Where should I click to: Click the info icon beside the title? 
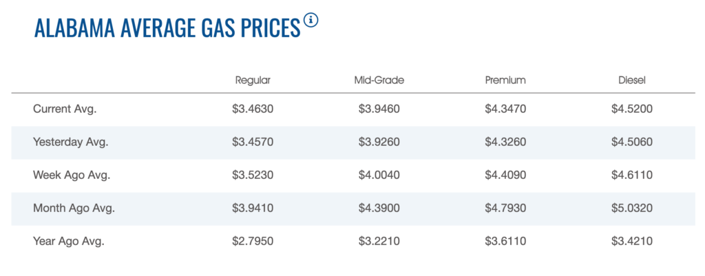[311, 21]
